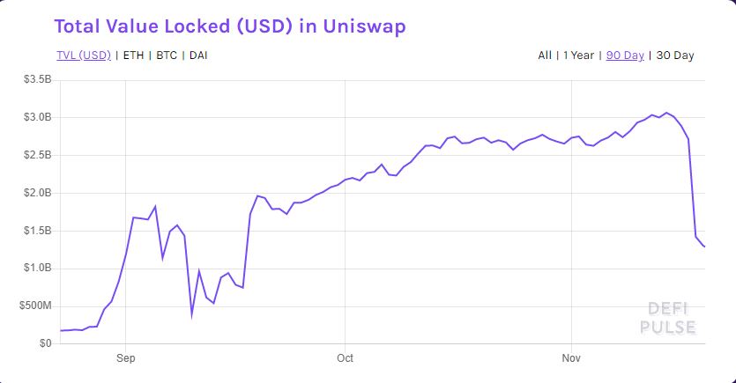Switch to the 30 Day range

(x=674, y=55)
